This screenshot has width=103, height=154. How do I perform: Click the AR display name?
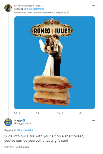tap(16, 6)
